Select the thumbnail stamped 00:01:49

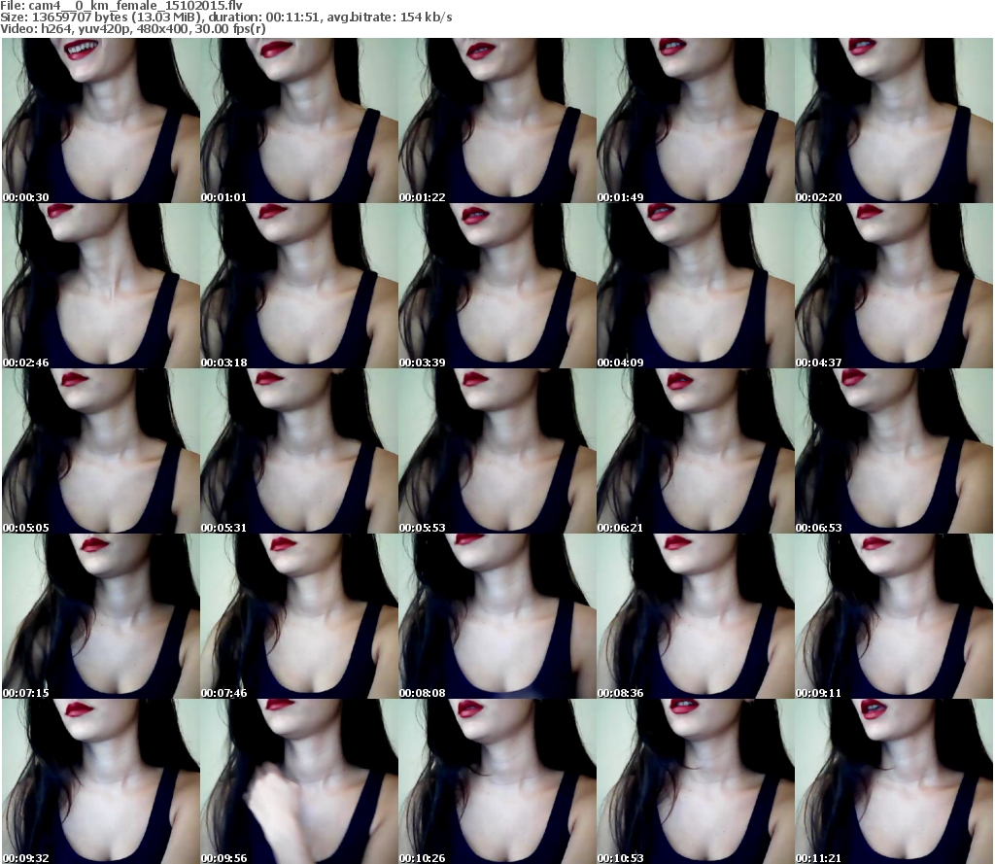(696, 121)
